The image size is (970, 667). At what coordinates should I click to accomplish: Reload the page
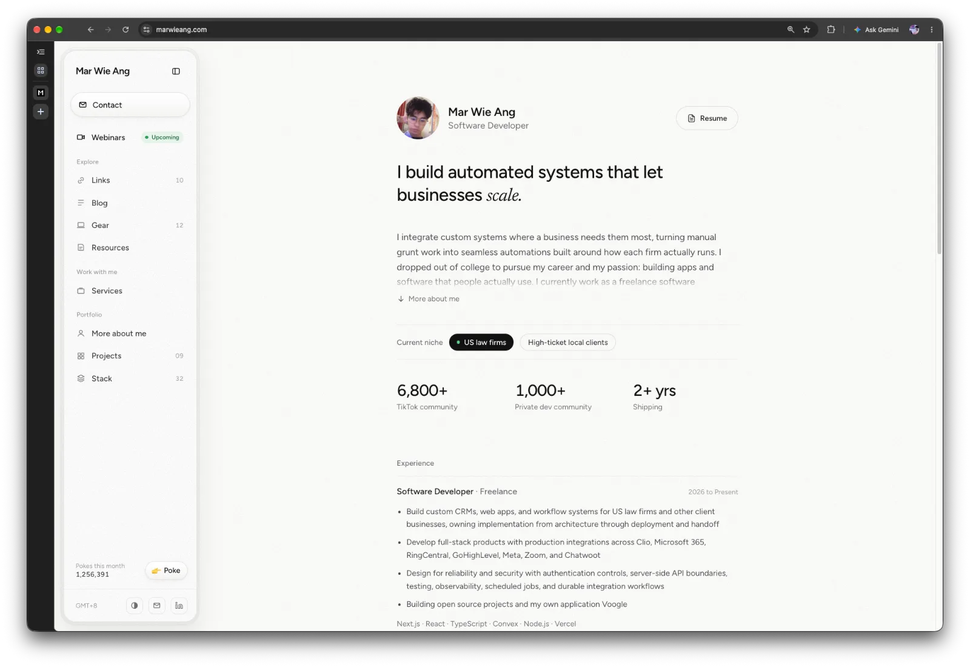pos(125,30)
